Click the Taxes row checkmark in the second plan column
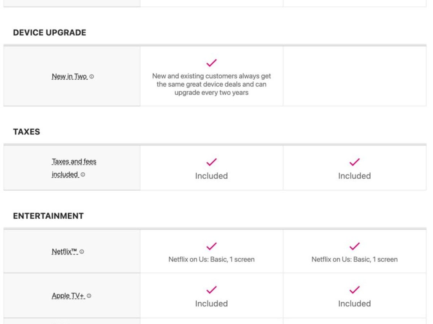This screenshot has width=433, height=324. (x=354, y=162)
